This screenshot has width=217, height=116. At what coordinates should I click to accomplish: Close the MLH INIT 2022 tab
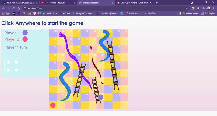[x=37, y=3]
